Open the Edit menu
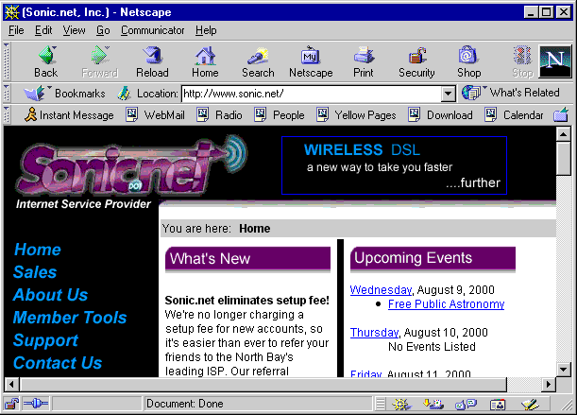The width and height of the screenshot is (577, 415). coord(43,30)
